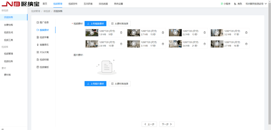Open the 背景音乐 step
Viewport: 271px width, 130px height.
(x=43, y=45)
